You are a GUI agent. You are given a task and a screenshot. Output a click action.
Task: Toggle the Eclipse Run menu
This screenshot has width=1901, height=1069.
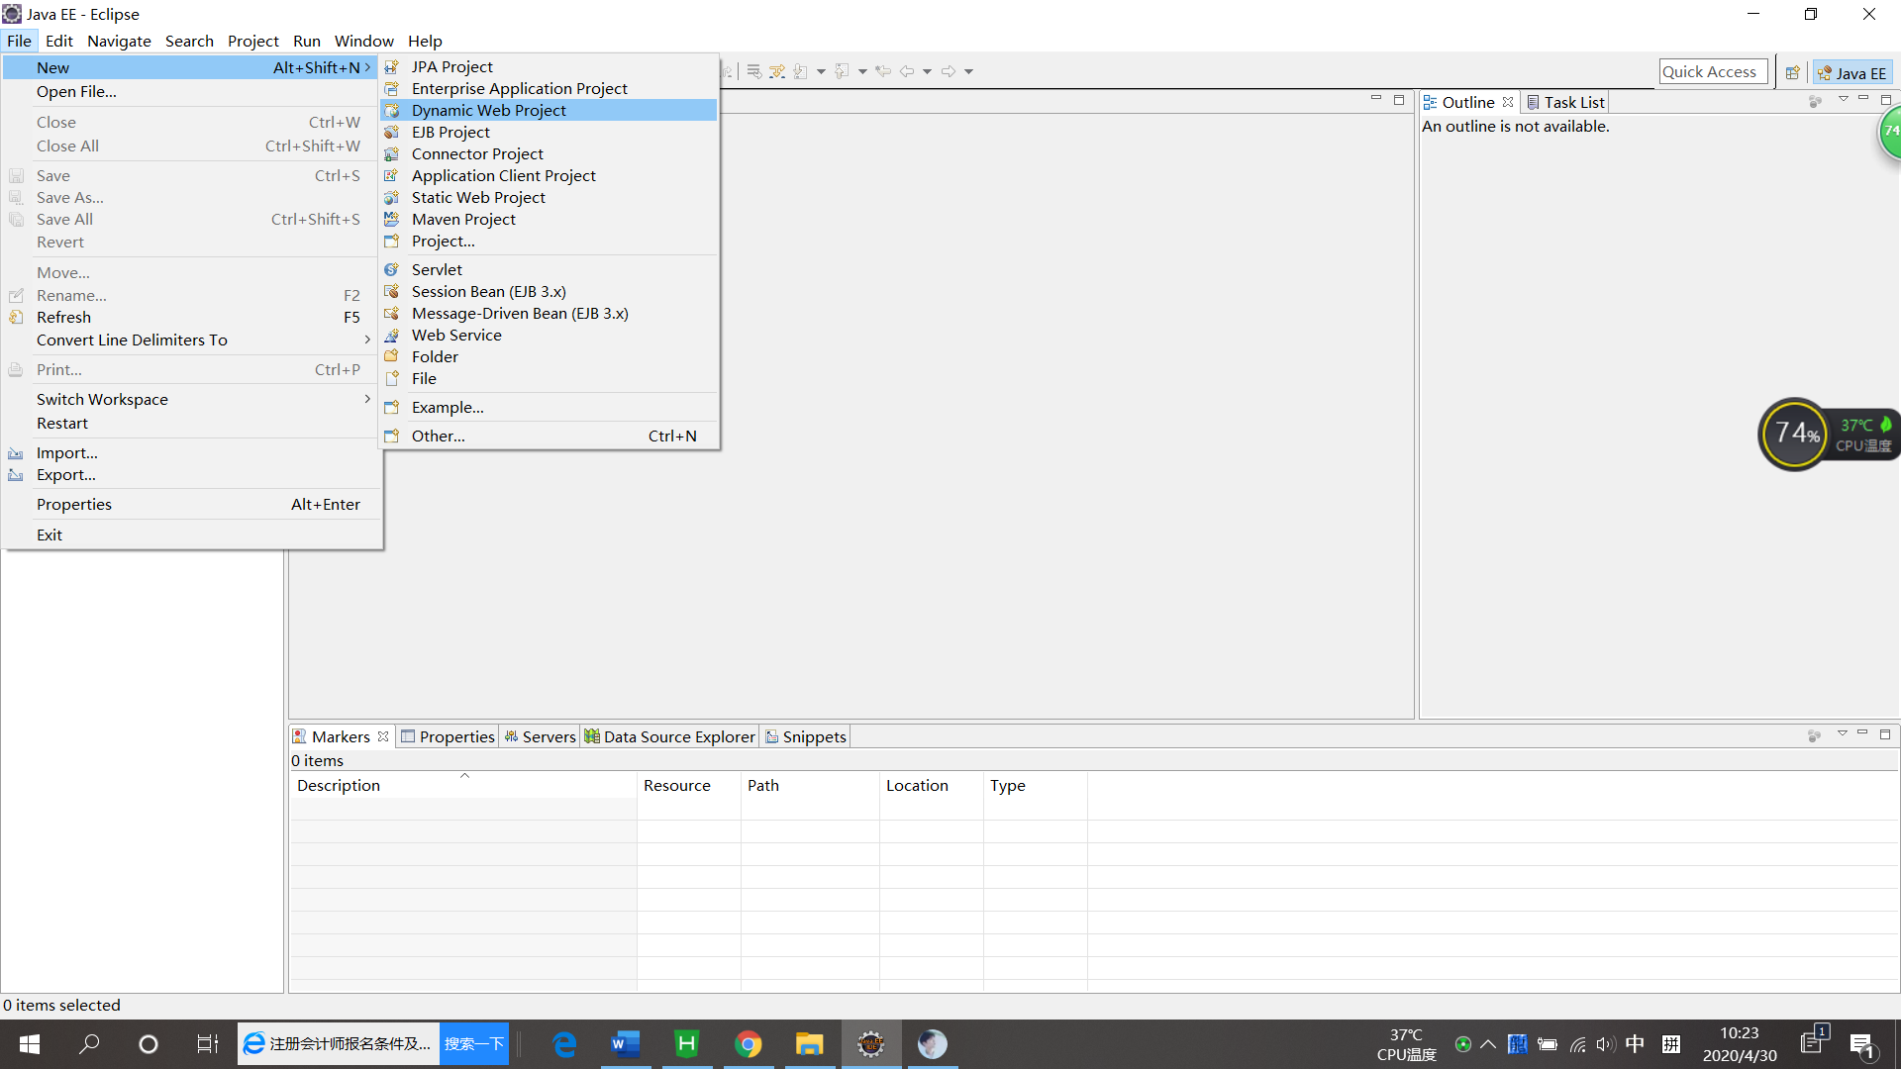click(307, 41)
